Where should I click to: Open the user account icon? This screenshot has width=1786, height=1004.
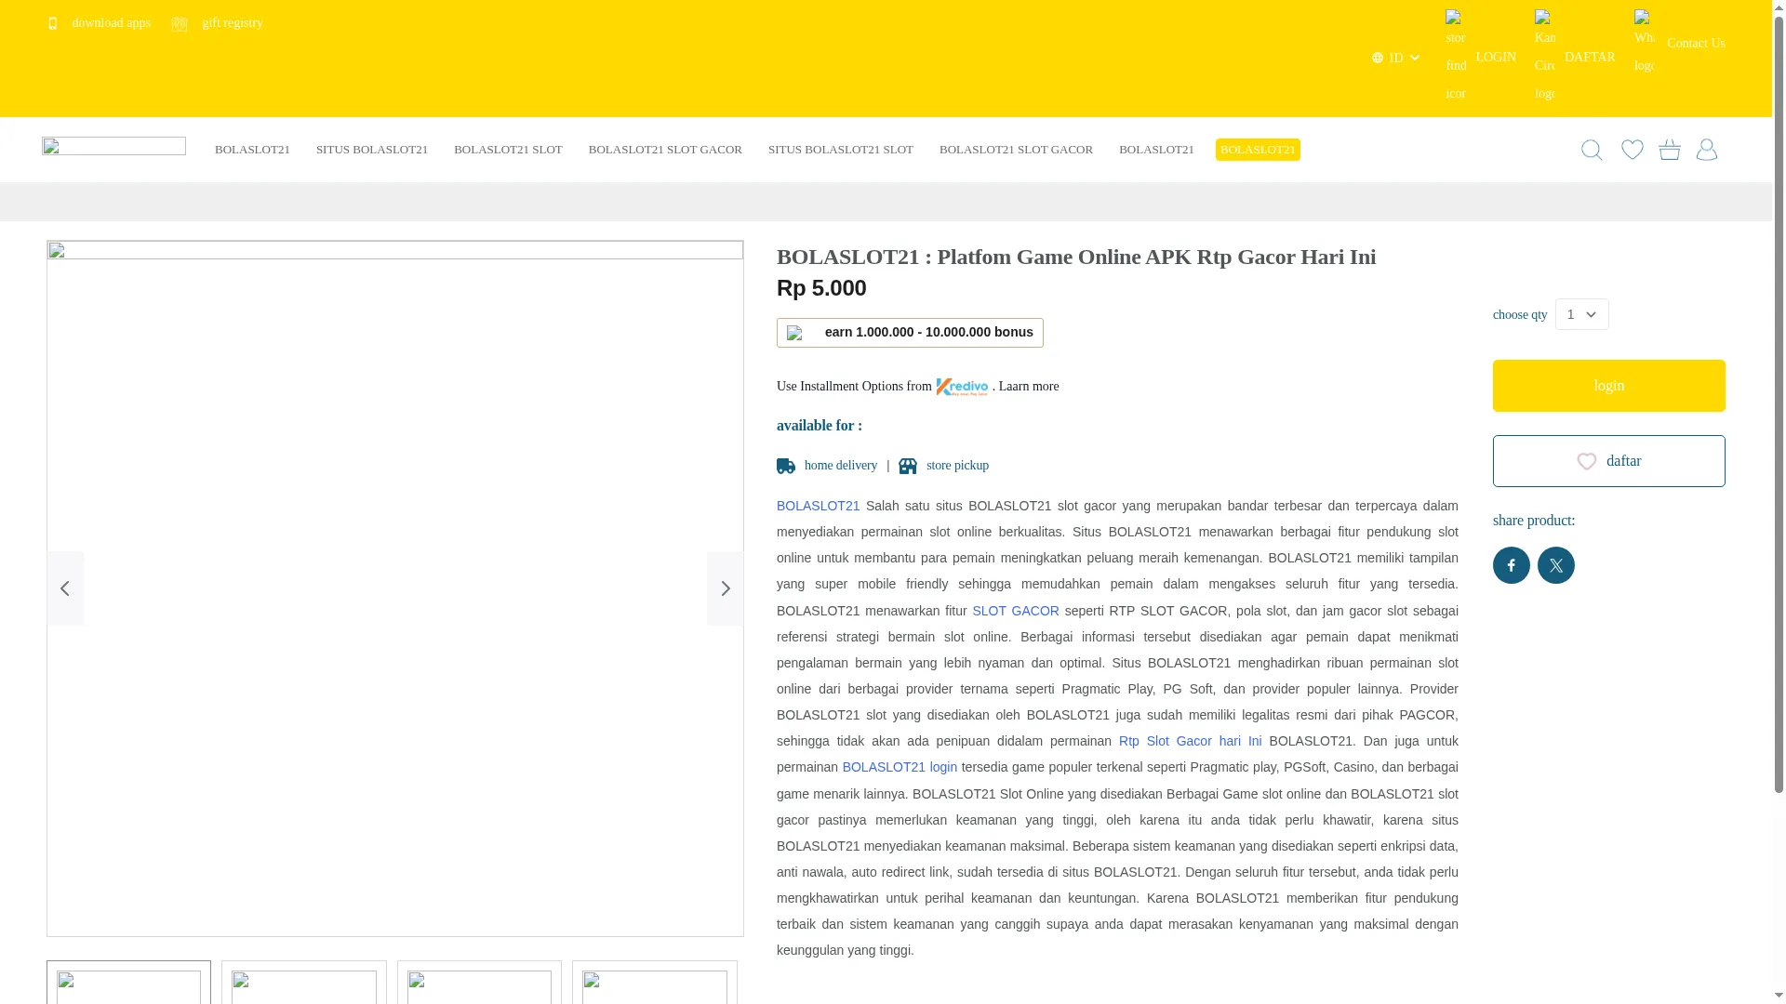[1707, 149]
